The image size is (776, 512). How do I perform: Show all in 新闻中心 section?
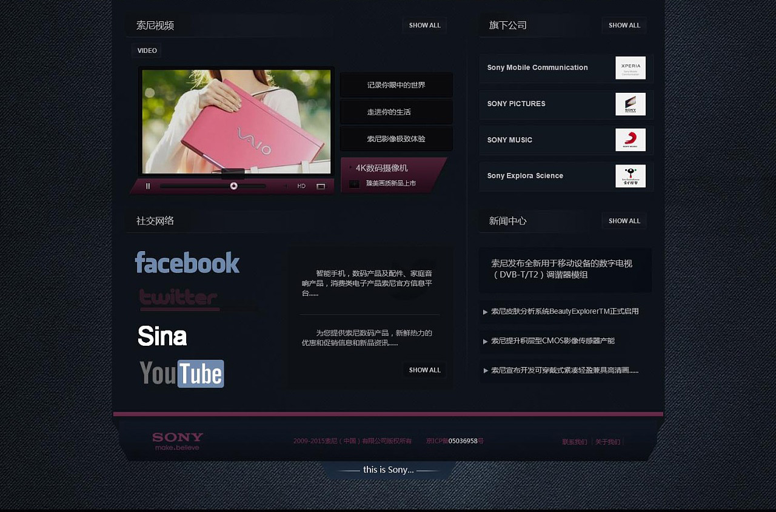point(624,221)
